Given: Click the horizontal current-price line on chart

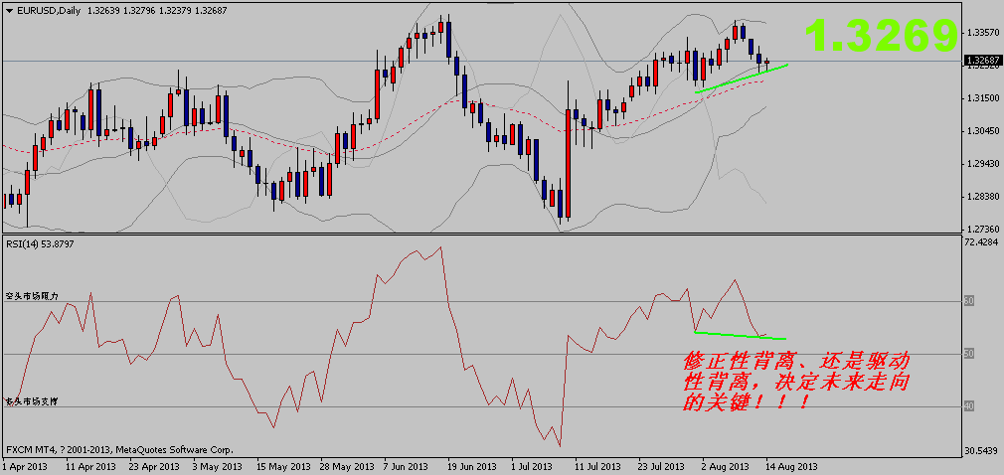Looking at the screenshot, I should pyautogui.click(x=480, y=62).
